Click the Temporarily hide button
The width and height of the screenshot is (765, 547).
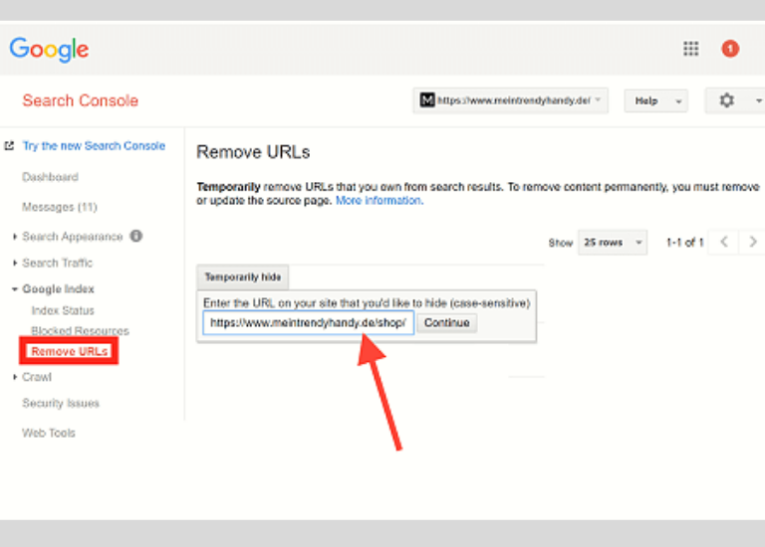tap(242, 277)
